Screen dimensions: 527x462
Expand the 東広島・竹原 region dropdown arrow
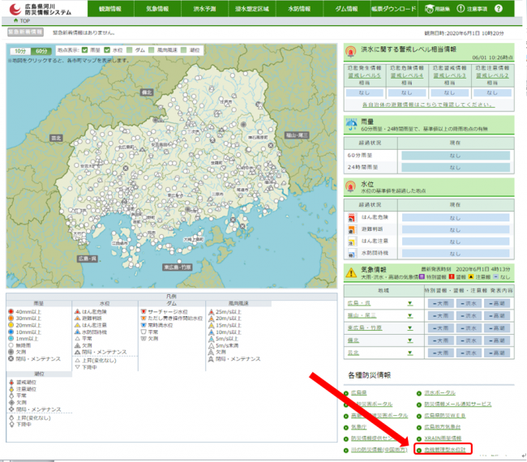(x=410, y=328)
